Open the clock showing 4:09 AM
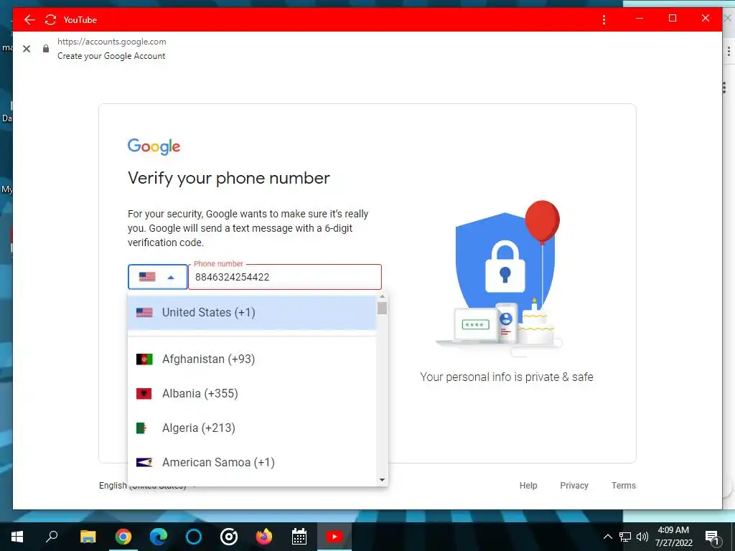The width and height of the screenshot is (735, 551). click(673, 537)
